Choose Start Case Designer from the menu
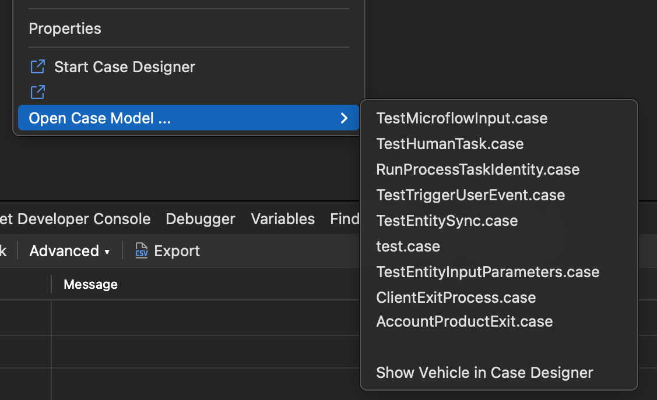657x400 pixels. 124,67
